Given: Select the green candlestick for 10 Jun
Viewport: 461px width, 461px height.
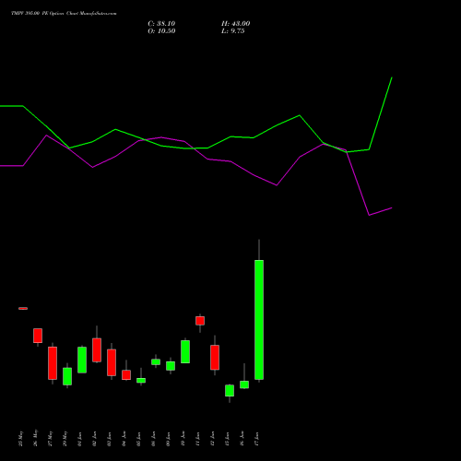Looking at the screenshot, I should coord(185,351).
